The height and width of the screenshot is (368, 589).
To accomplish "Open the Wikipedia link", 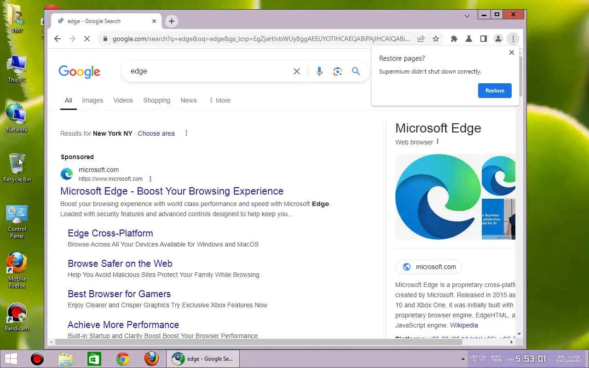I will pyautogui.click(x=464, y=325).
